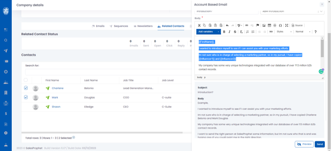Switch to the Sequences tab
Viewport: 331px width, 151px height.
pos(119,26)
